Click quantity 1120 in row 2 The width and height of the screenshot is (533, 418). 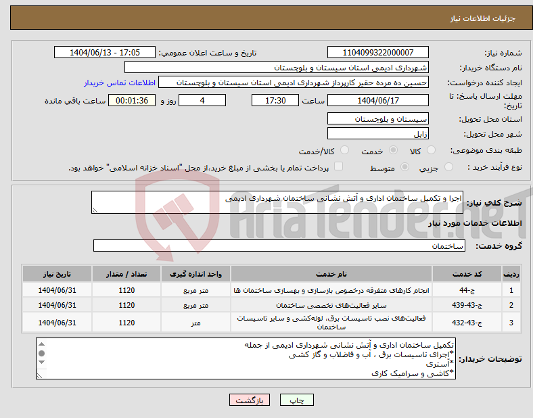coord(126,305)
